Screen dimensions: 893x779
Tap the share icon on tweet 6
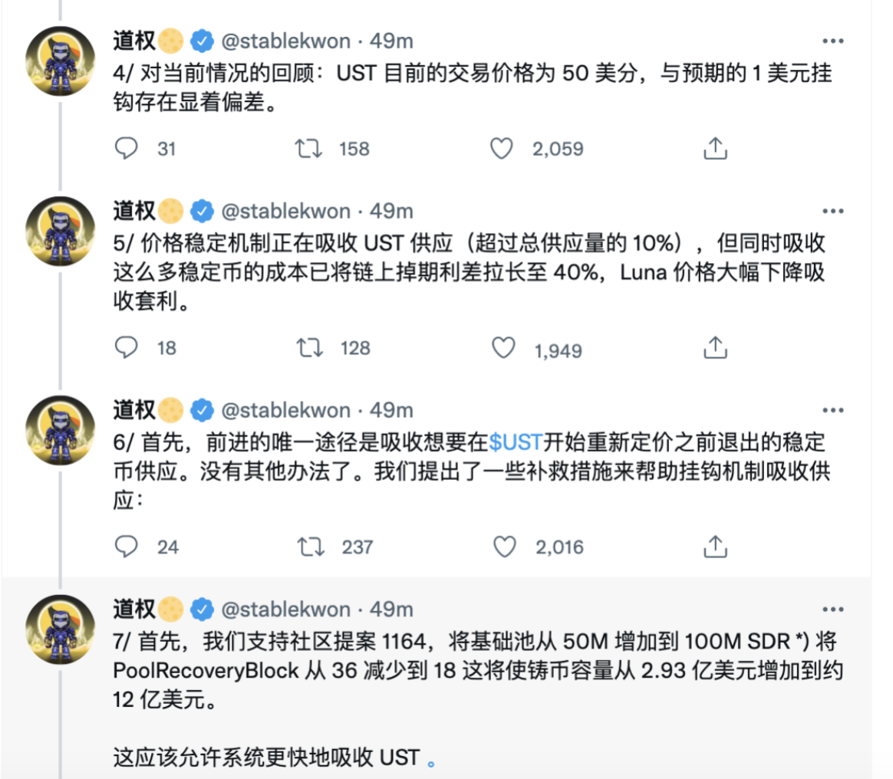716,547
